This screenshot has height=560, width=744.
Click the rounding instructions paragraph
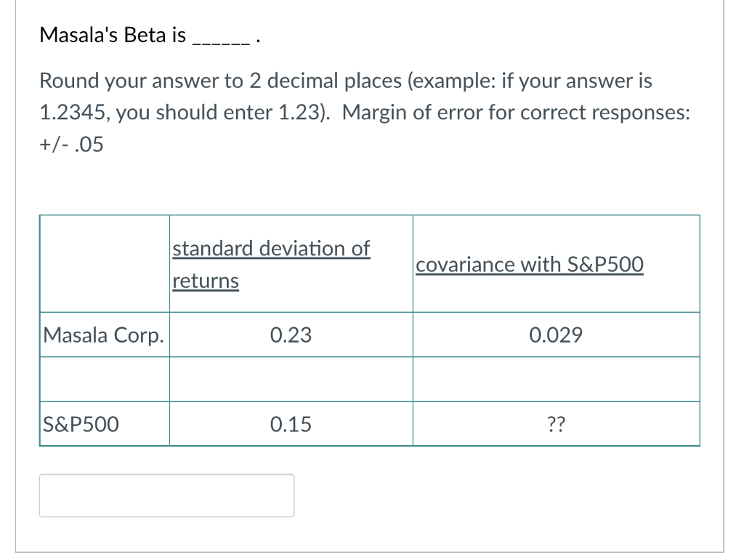tap(365, 112)
